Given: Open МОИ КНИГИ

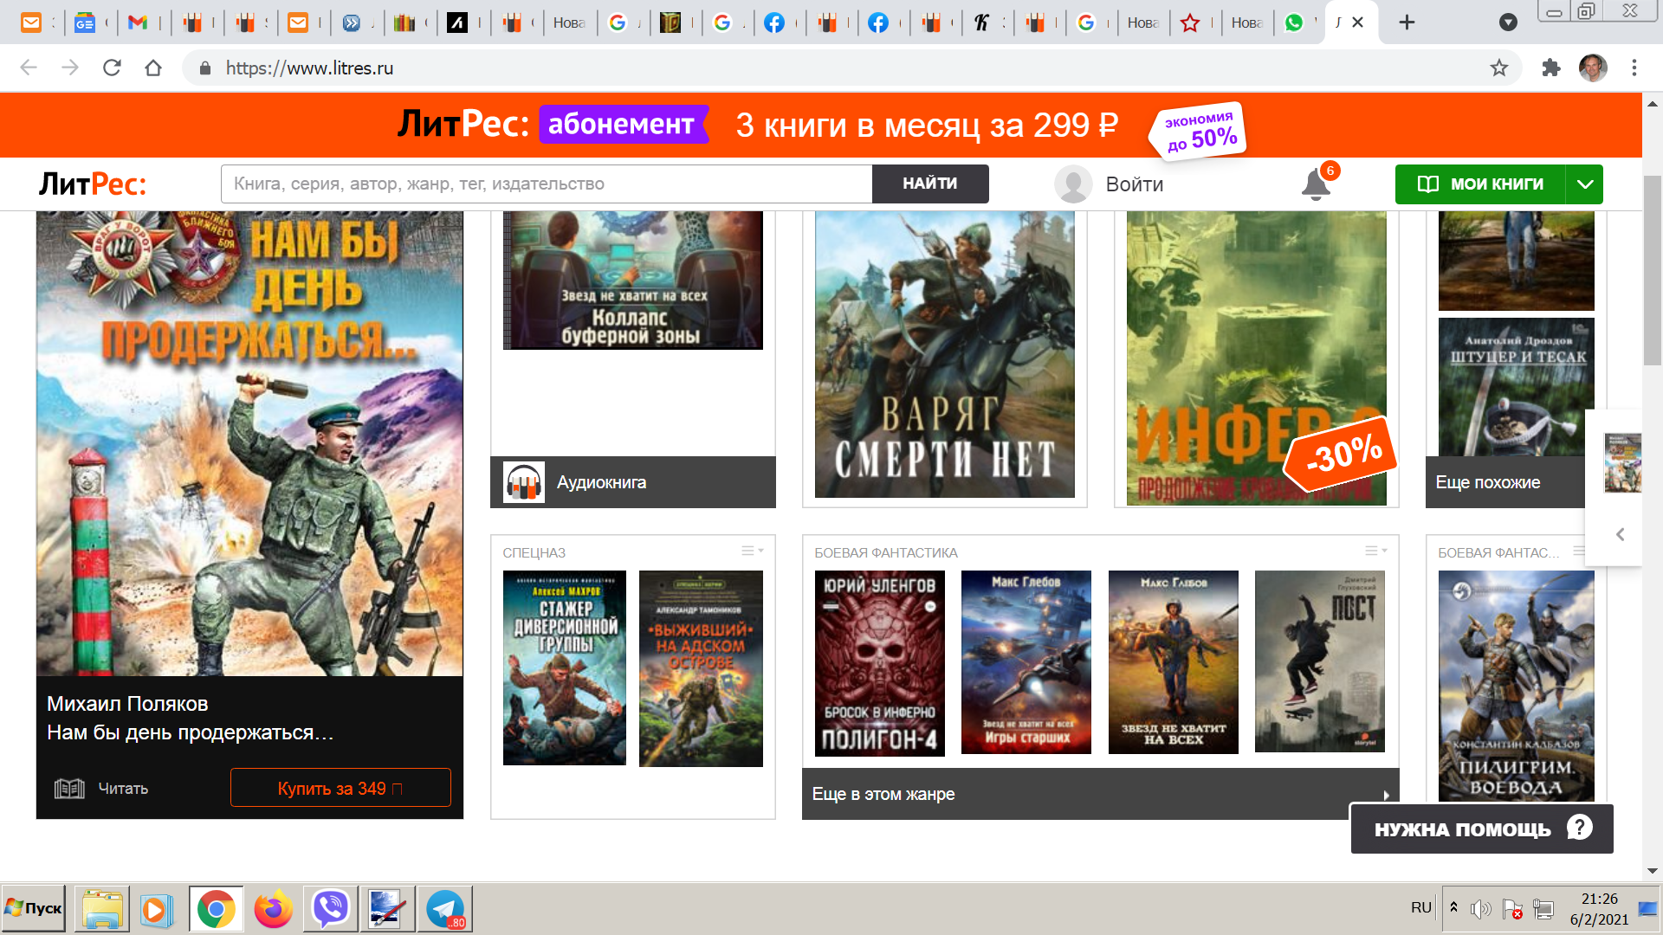Looking at the screenshot, I should 1480,184.
